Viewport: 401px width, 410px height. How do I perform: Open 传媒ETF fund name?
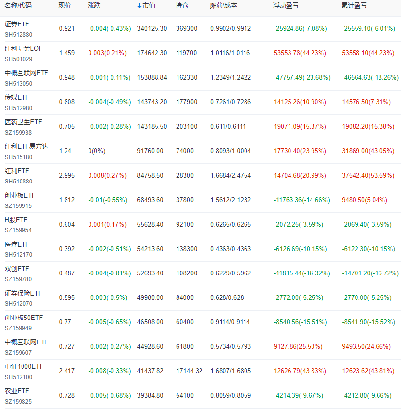[x=17, y=97]
